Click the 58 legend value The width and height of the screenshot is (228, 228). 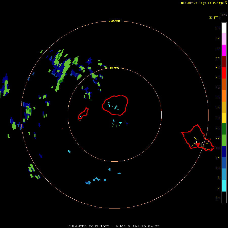[x=218, y=48]
